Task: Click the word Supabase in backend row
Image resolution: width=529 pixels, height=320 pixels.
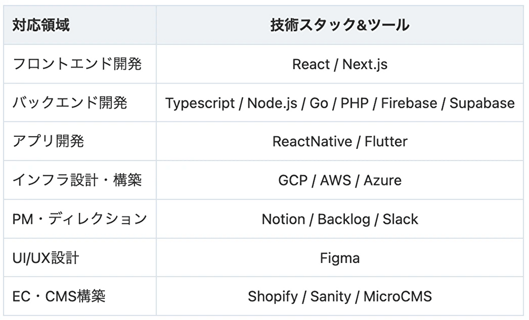Action: click(x=482, y=103)
